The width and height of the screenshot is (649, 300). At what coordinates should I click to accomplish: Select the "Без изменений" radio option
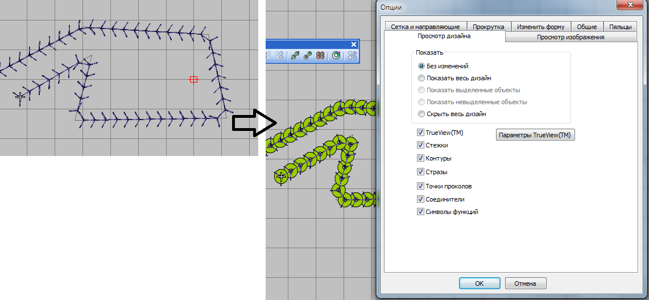click(421, 66)
